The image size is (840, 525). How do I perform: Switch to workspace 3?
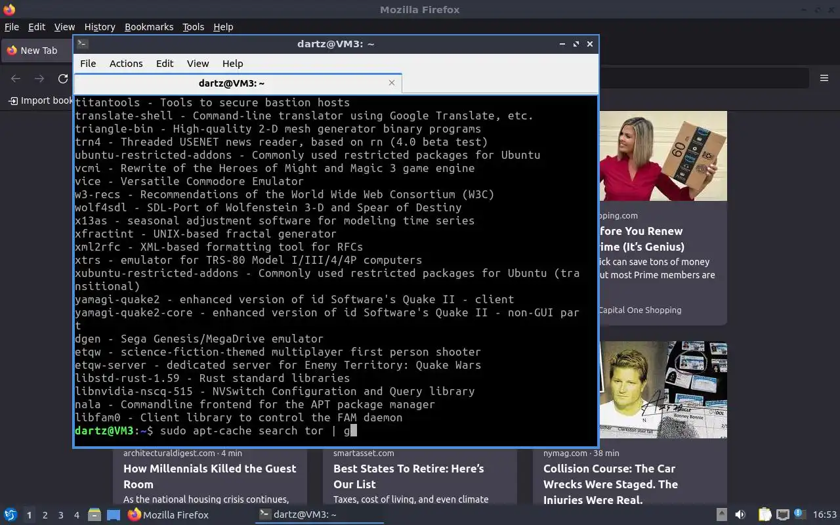pyautogui.click(x=60, y=515)
